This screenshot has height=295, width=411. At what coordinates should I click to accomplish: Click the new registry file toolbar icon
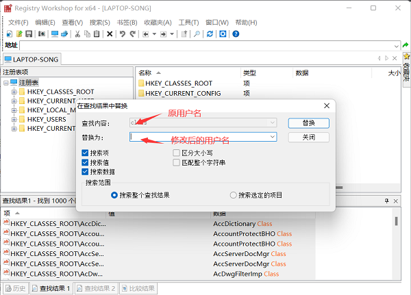(10, 34)
